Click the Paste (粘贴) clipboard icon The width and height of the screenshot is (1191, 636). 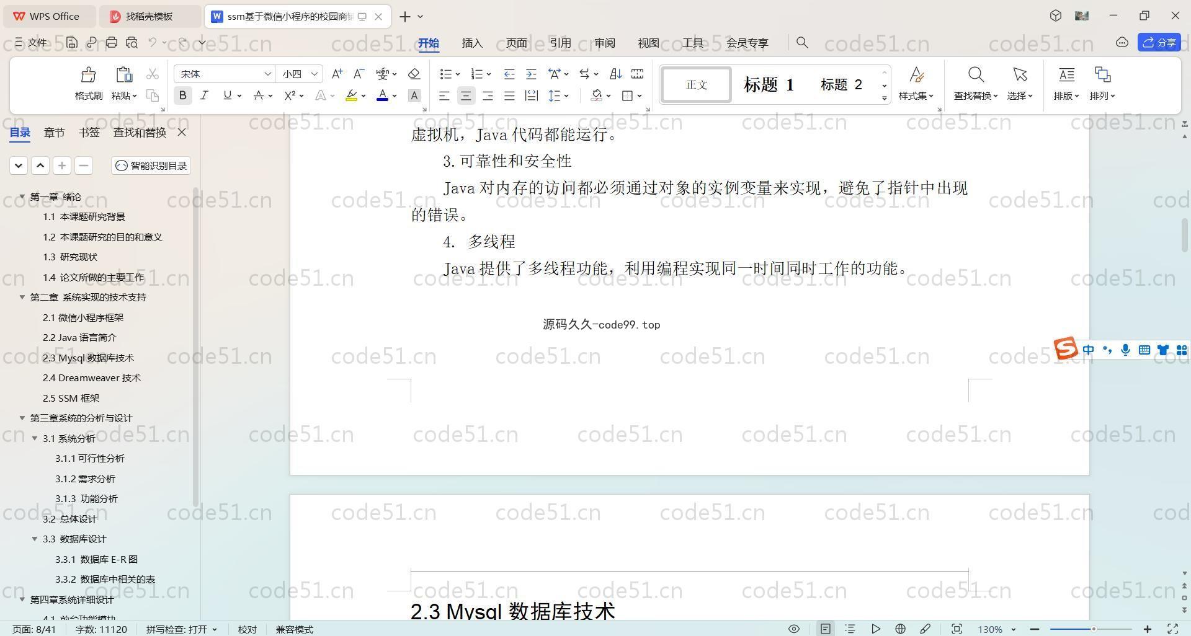pyautogui.click(x=124, y=75)
